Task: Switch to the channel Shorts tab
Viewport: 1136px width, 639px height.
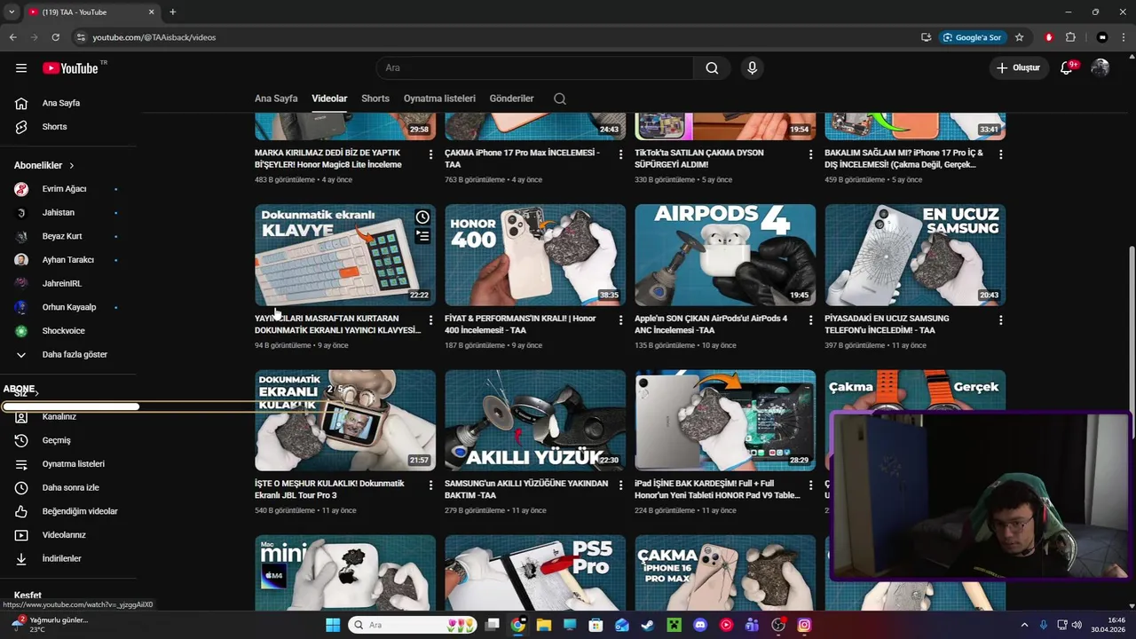Action: coord(375,99)
